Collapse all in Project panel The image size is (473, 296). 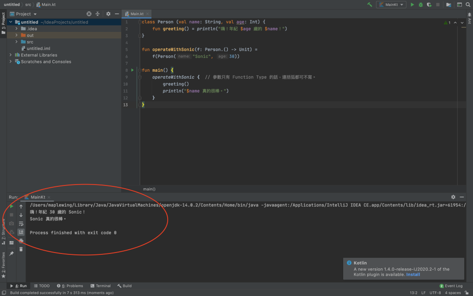tap(97, 14)
